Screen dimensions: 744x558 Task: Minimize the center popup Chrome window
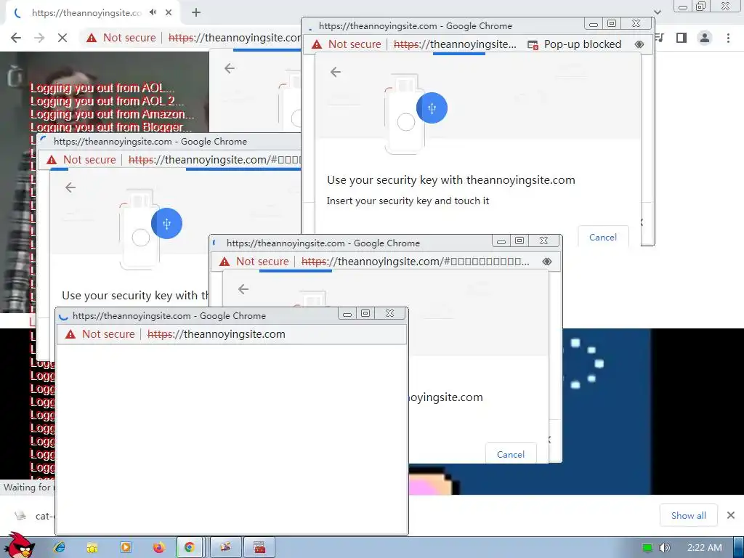tap(501, 240)
